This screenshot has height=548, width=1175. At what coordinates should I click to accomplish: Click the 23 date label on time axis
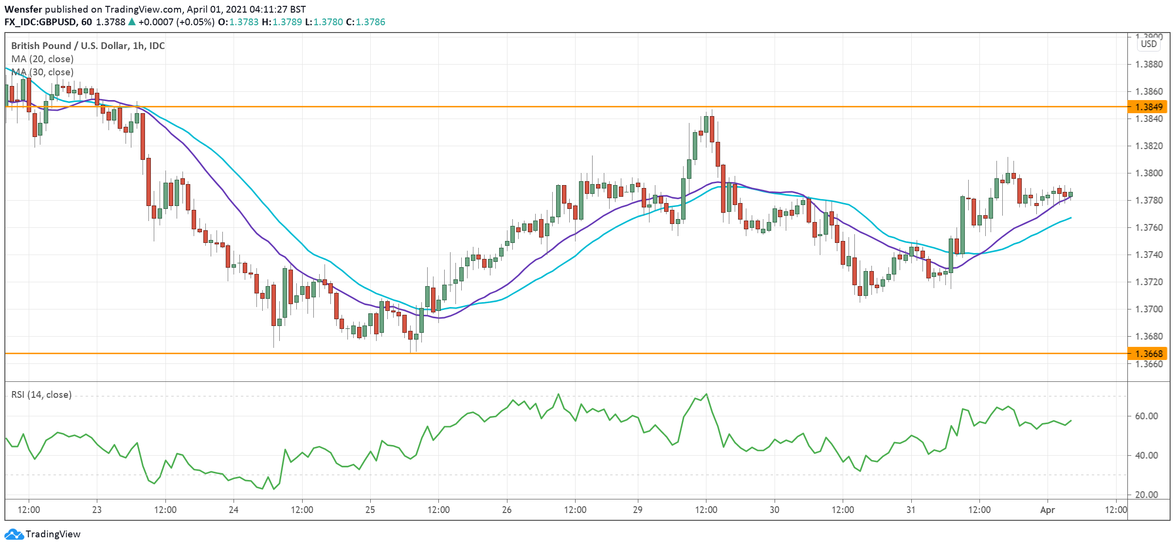[97, 510]
